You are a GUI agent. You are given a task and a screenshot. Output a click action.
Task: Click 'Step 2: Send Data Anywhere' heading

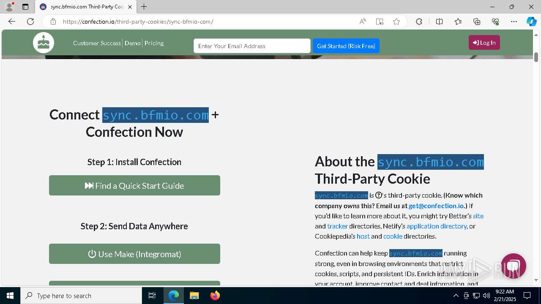point(134,226)
